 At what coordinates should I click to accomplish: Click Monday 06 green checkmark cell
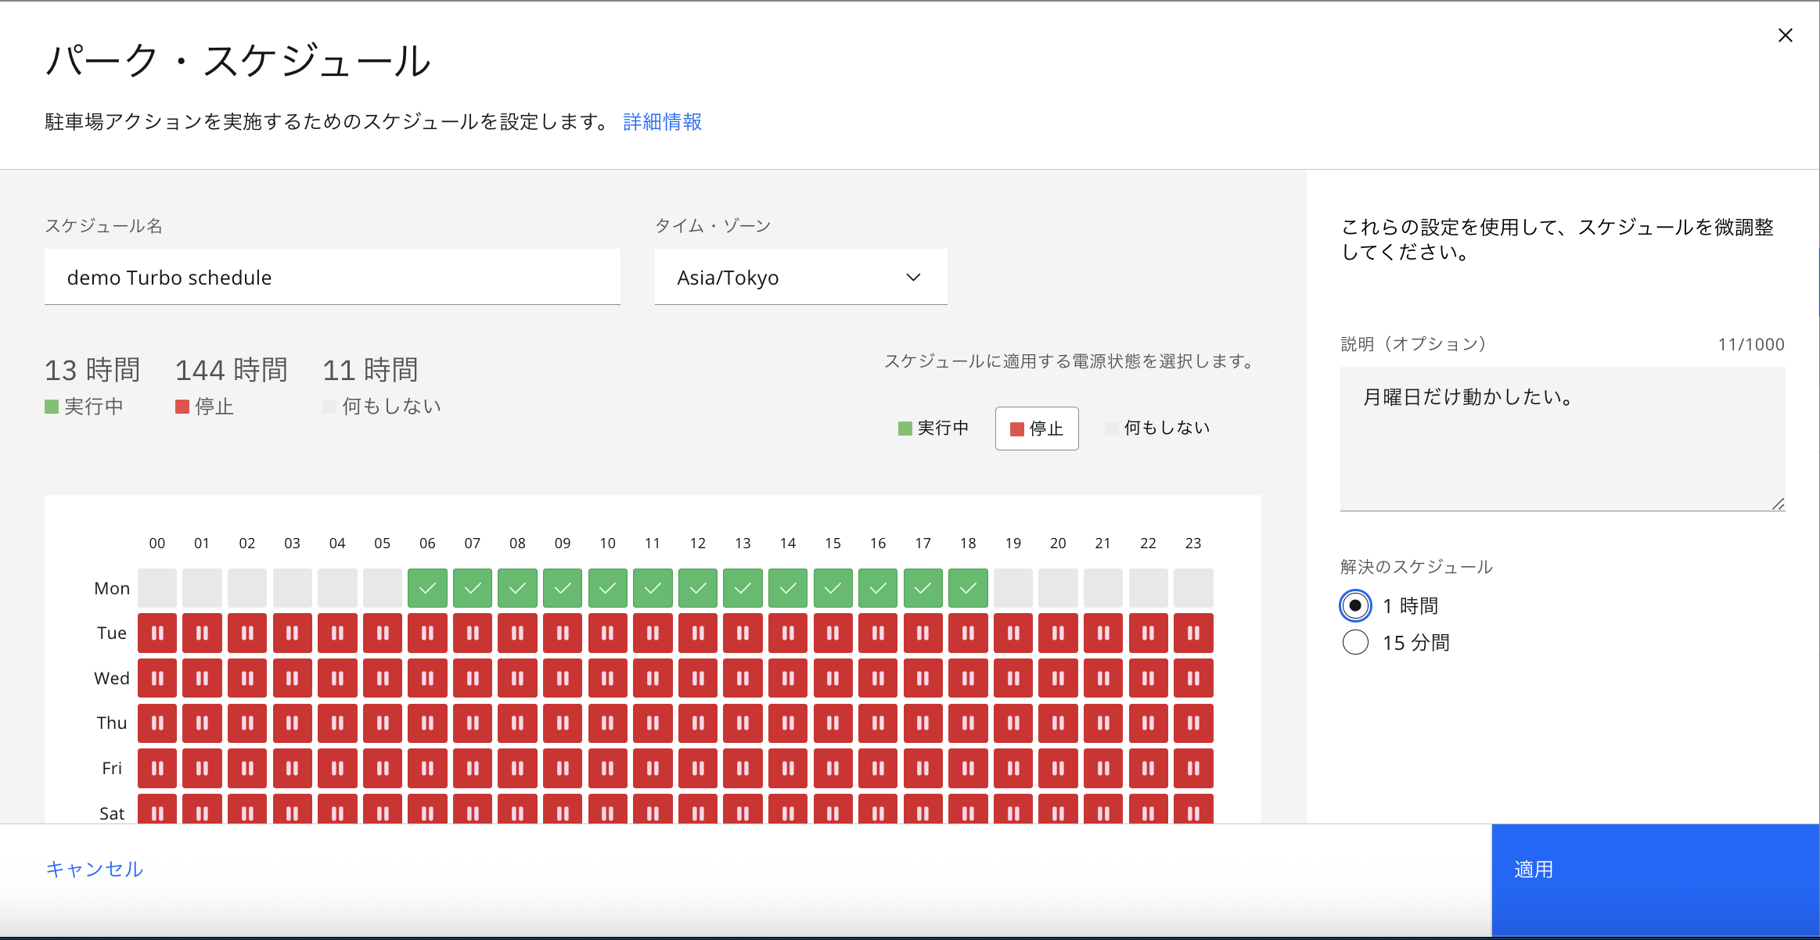[427, 588]
